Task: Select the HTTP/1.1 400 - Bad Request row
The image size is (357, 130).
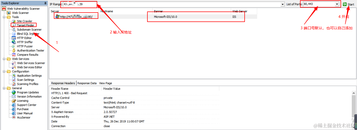Action: pyautogui.click(x=134, y=93)
